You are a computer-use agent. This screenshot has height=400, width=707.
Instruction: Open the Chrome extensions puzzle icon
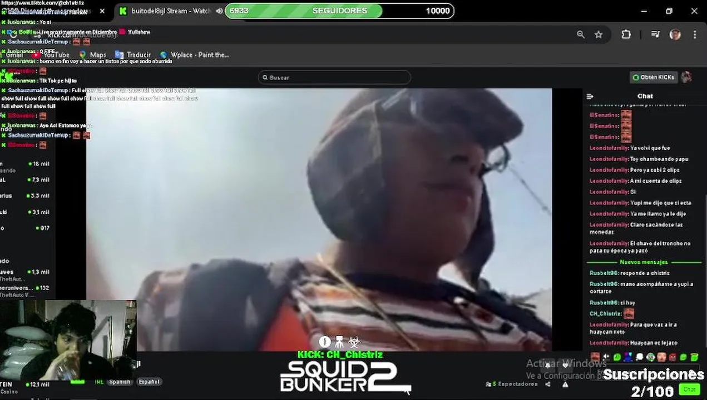pyautogui.click(x=626, y=34)
